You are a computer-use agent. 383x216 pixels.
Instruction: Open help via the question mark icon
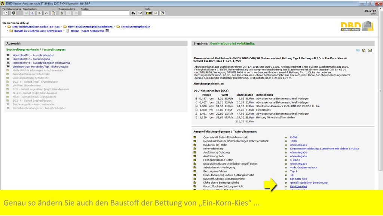click(x=162, y=13)
